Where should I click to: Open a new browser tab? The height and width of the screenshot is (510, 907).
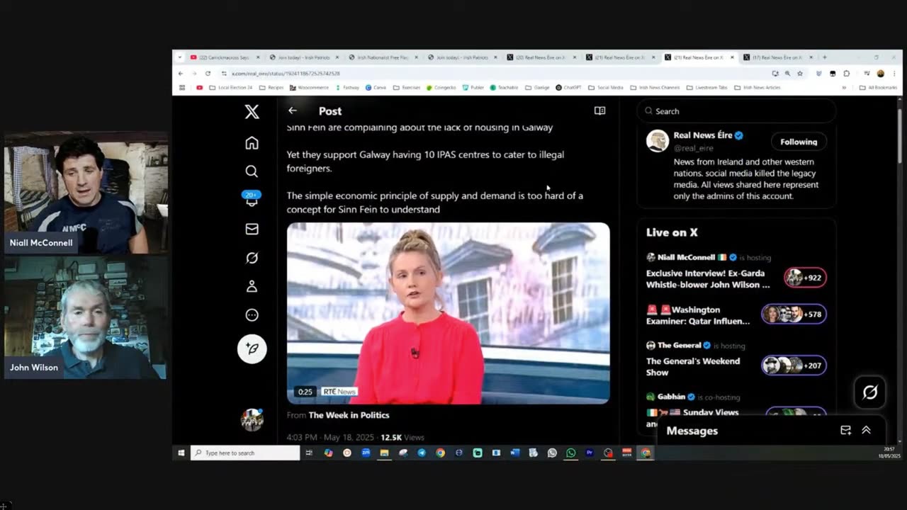(824, 57)
